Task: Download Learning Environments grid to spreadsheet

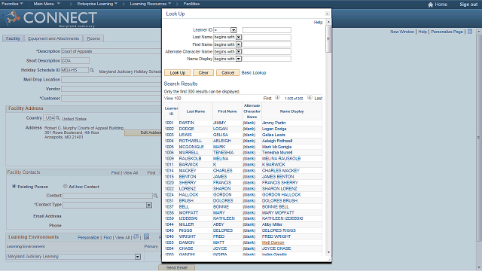Action: [147, 236]
